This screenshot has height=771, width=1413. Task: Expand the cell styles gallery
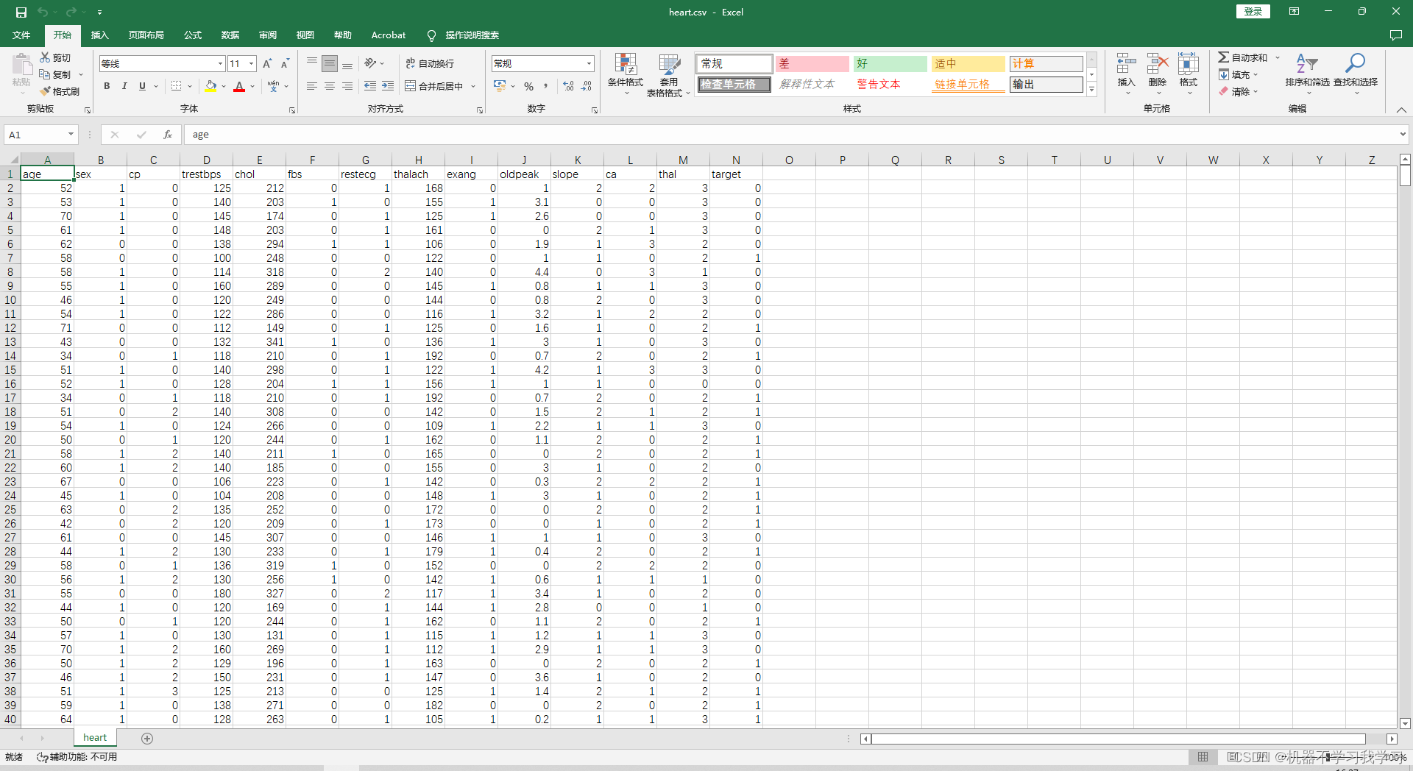(x=1091, y=90)
